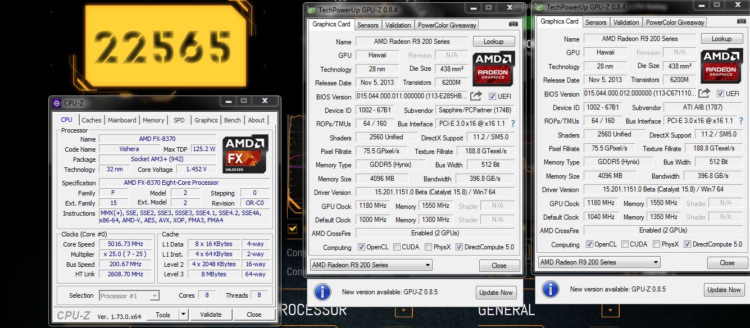The width and height of the screenshot is (750, 328).
Task: Switch to Sensors tab in left GPU-Z
Action: click(x=368, y=25)
